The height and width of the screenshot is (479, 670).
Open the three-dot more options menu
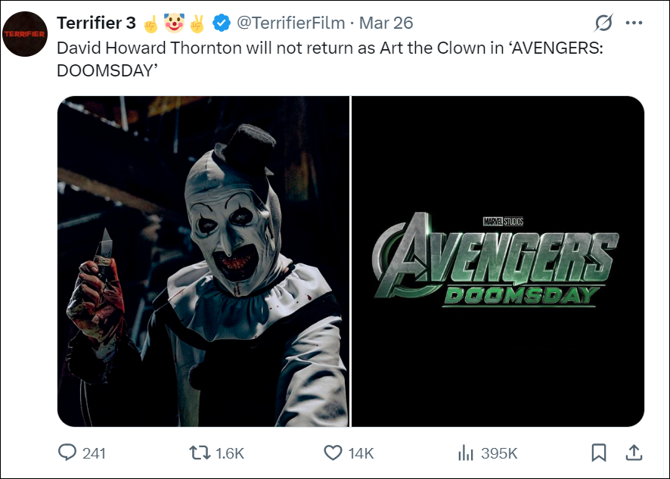point(634,23)
